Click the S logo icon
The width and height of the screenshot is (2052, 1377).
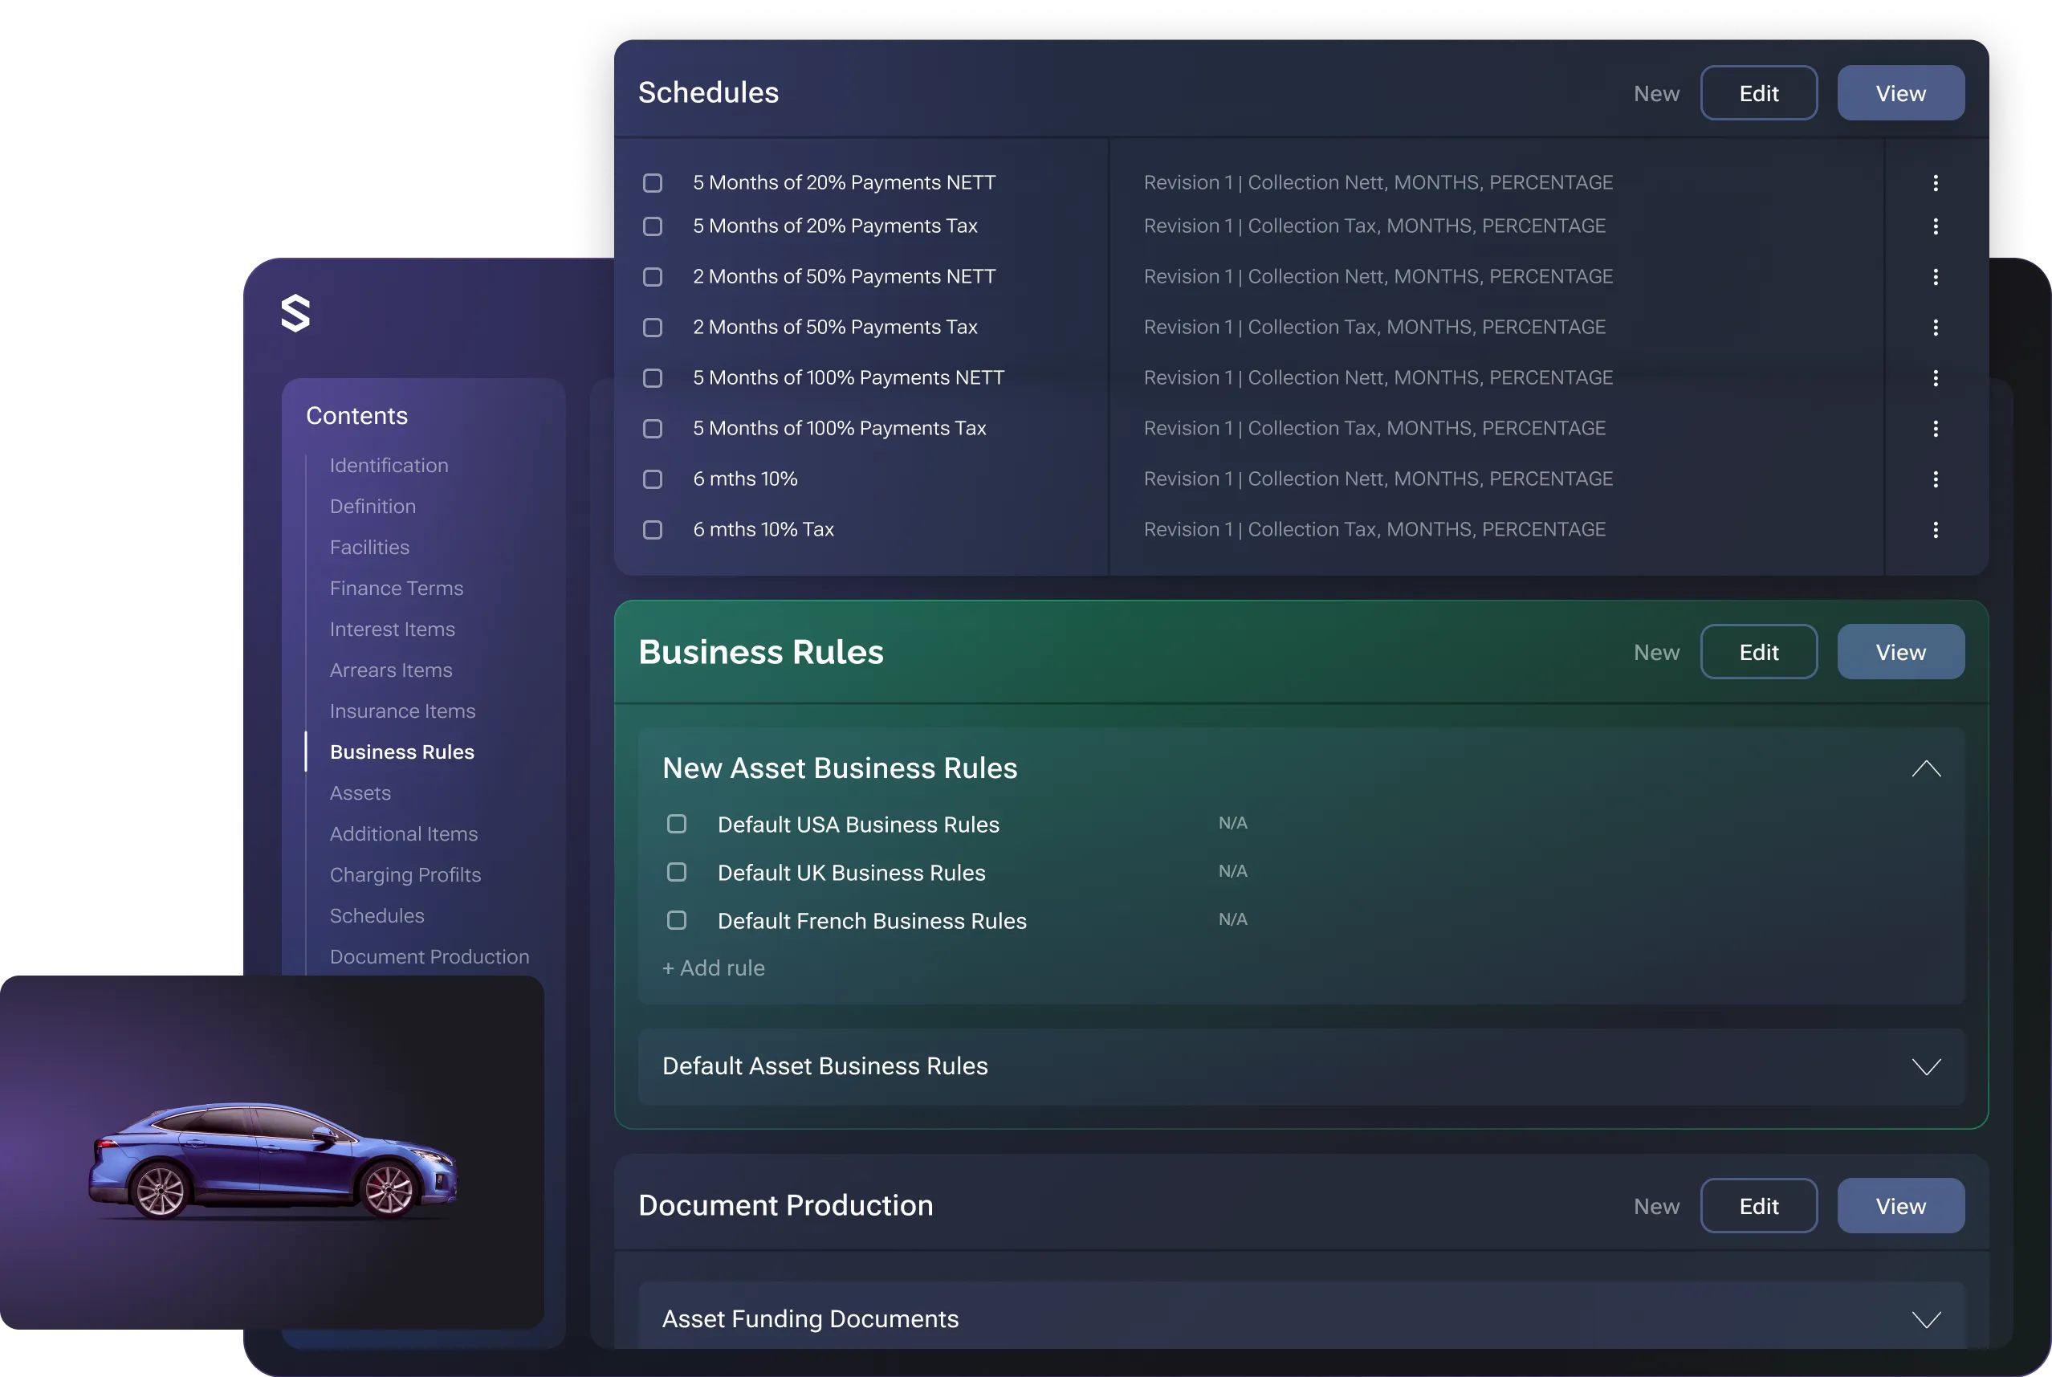(x=295, y=313)
